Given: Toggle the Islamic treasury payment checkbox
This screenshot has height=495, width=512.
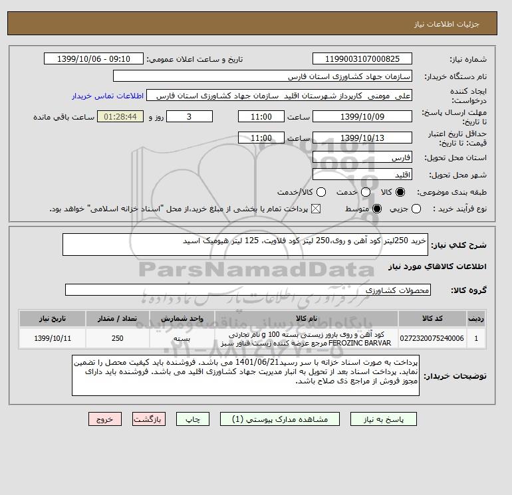Looking at the screenshot, I should [316, 209].
